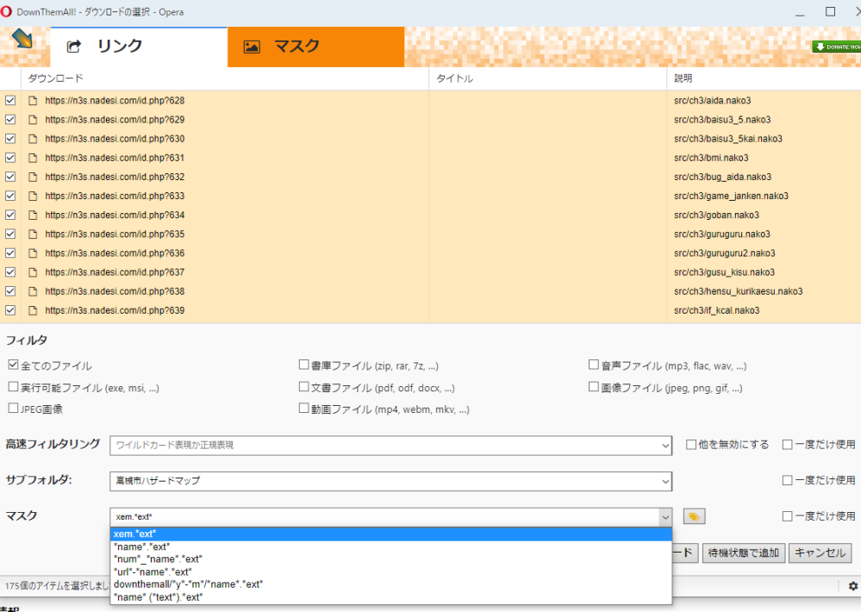This screenshot has width=861, height=612.
Task: Select row src/ch3/baisu3_5kai.nako3
Action: pos(728,139)
